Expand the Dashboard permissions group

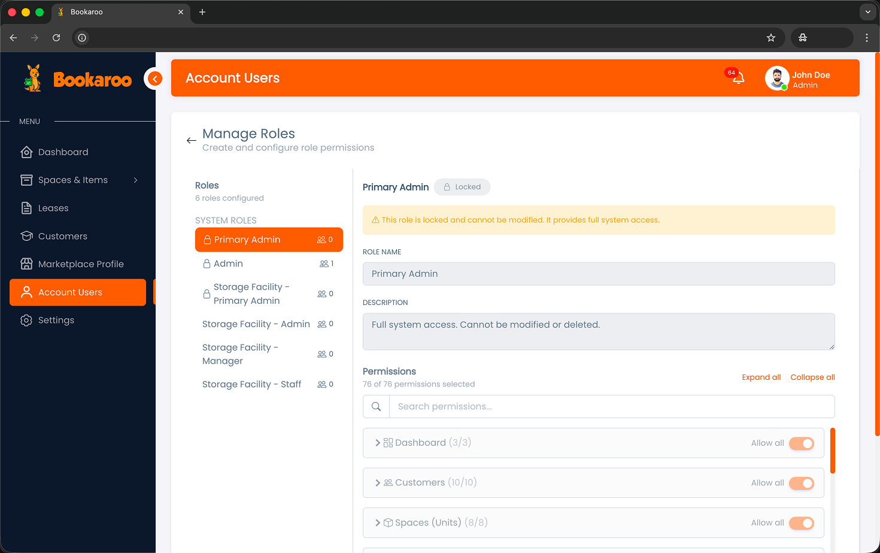pos(378,443)
